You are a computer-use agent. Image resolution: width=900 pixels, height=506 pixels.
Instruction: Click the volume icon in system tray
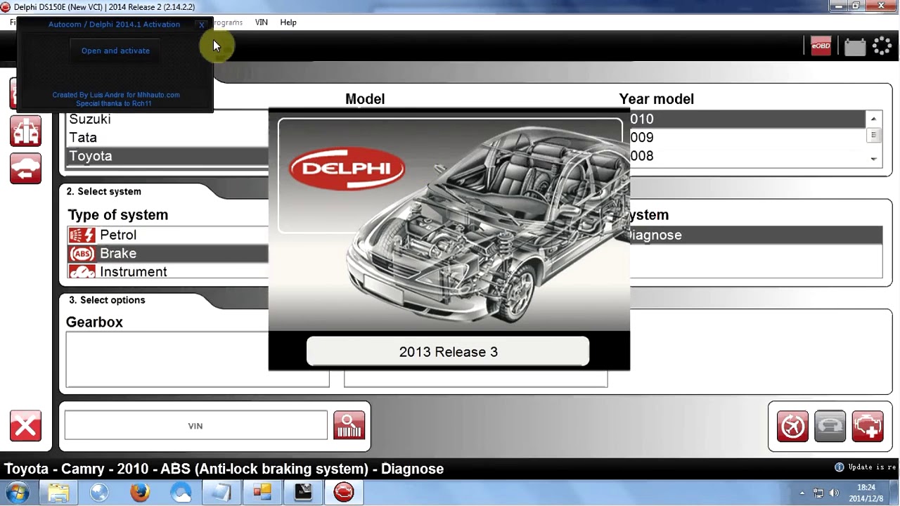(x=835, y=493)
